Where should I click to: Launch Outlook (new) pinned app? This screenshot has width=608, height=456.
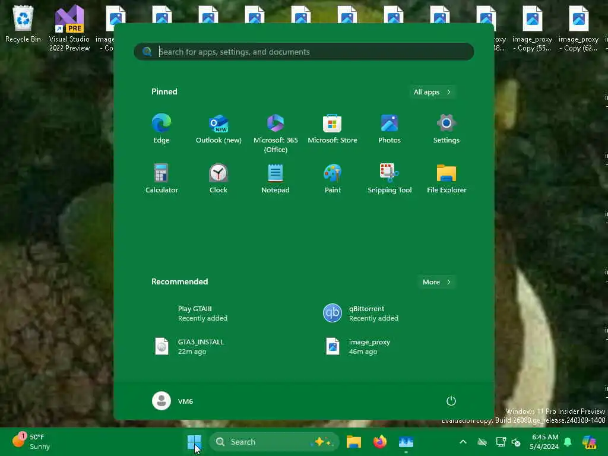click(218, 129)
